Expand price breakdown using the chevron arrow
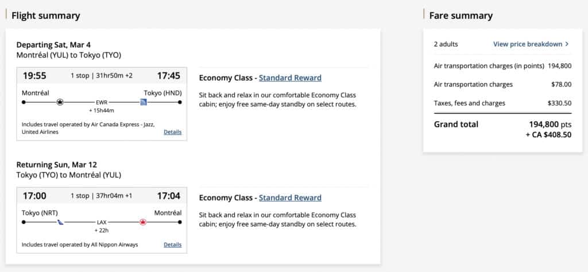 (x=567, y=44)
